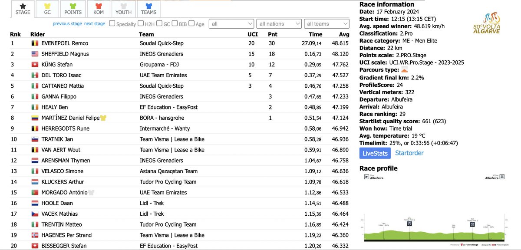Select the UCI column header
521x250 pixels.
[253, 34]
